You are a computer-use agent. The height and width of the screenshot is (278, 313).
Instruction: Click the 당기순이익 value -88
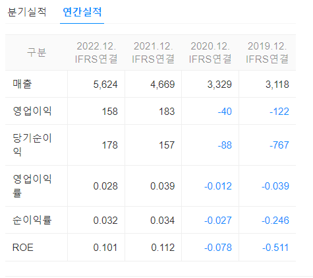coord(225,145)
